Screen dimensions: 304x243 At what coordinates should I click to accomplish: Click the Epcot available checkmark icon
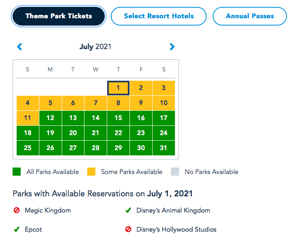[17, 230]
